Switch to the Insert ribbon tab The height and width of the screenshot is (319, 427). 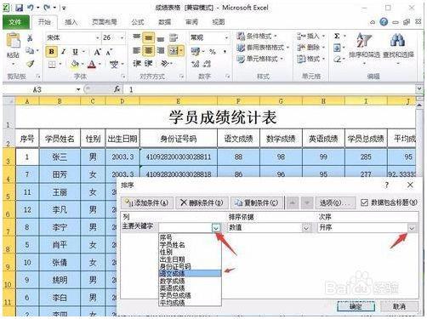(71, 22)
